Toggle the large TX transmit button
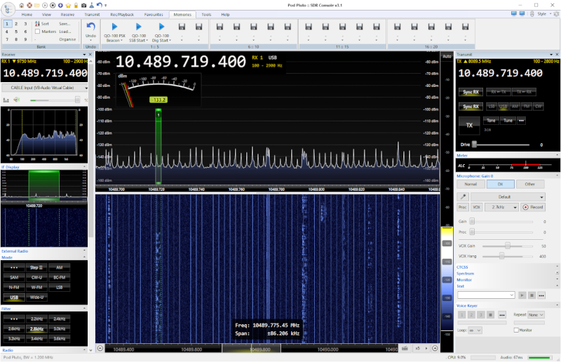The image size is (561, 362). (469, 126)
